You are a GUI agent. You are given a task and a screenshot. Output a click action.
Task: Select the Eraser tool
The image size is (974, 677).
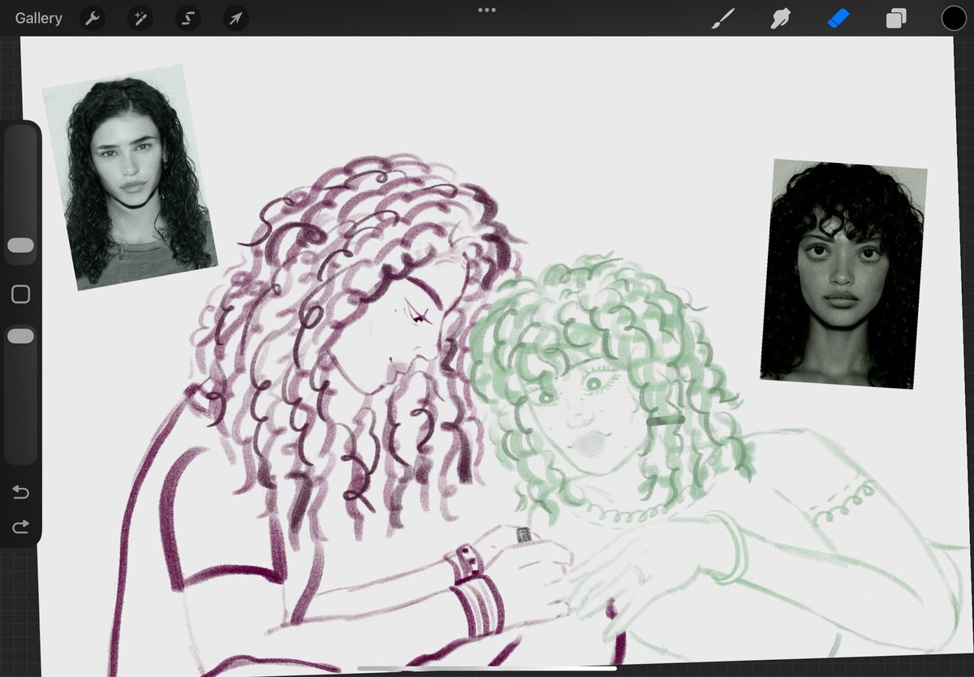pos(838,18)
